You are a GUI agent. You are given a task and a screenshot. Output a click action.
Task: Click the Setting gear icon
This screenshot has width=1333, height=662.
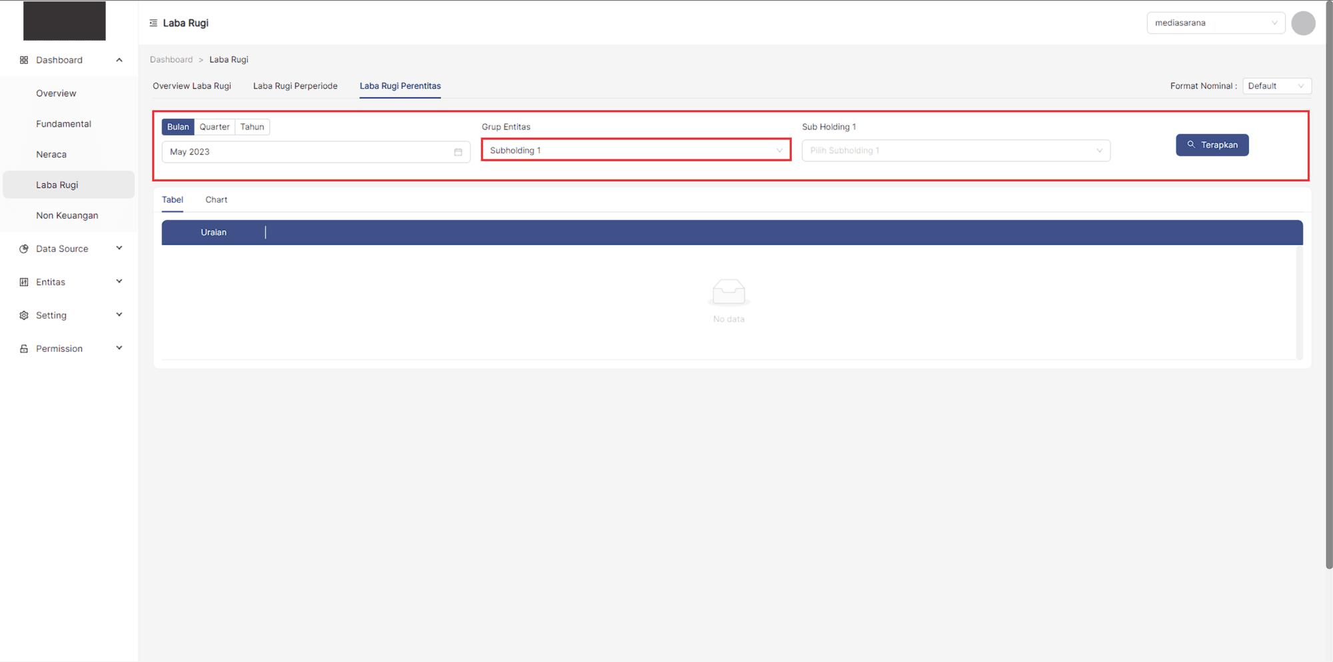(24, 315)
